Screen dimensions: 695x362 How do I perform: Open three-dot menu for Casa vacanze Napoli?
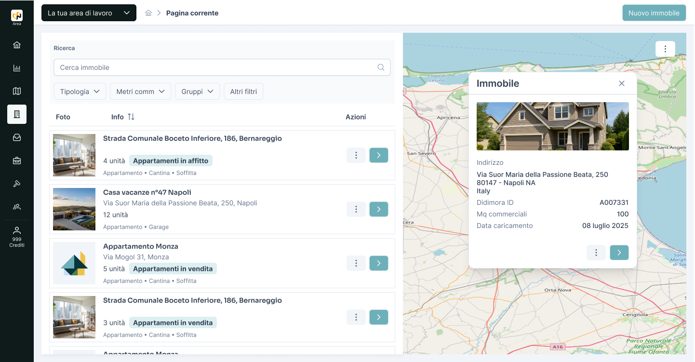click(356, 209)
